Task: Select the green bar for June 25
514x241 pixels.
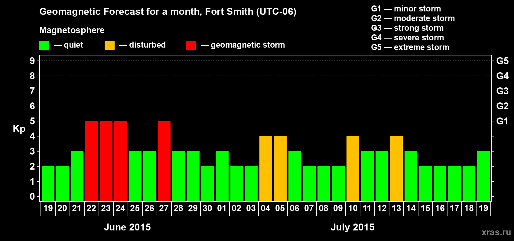Action: tap(135, 176)
